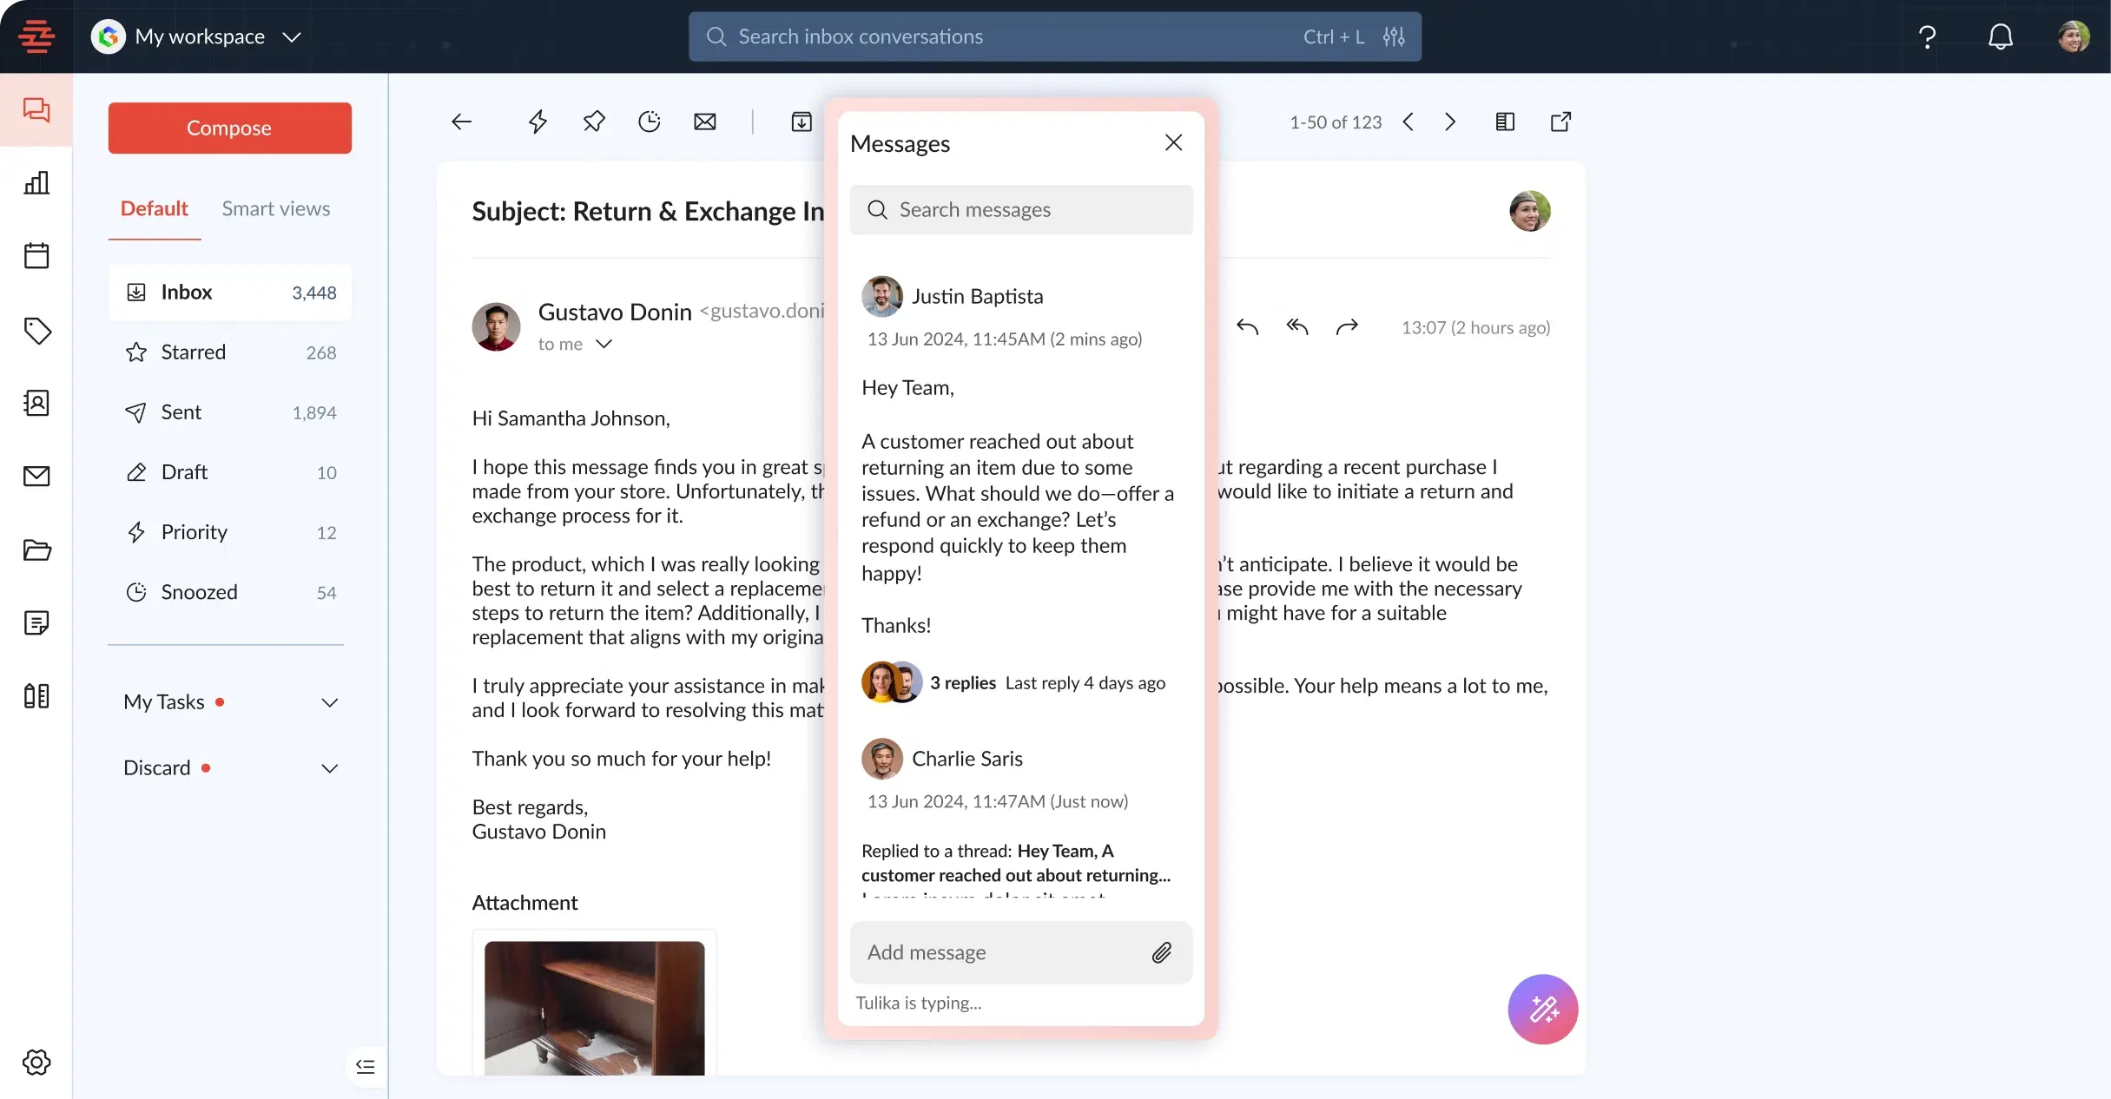Click the '1-50 of 123' pagination text
This screenshot has width=2111, height=1099.
(1336, 122)
